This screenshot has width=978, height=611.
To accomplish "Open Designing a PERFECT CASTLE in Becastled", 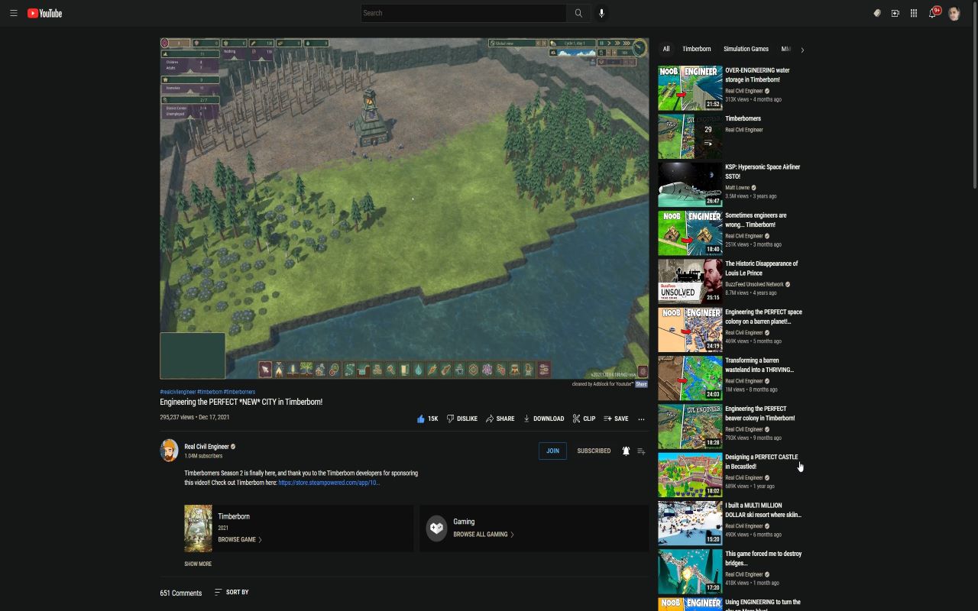I will [690, 475].
